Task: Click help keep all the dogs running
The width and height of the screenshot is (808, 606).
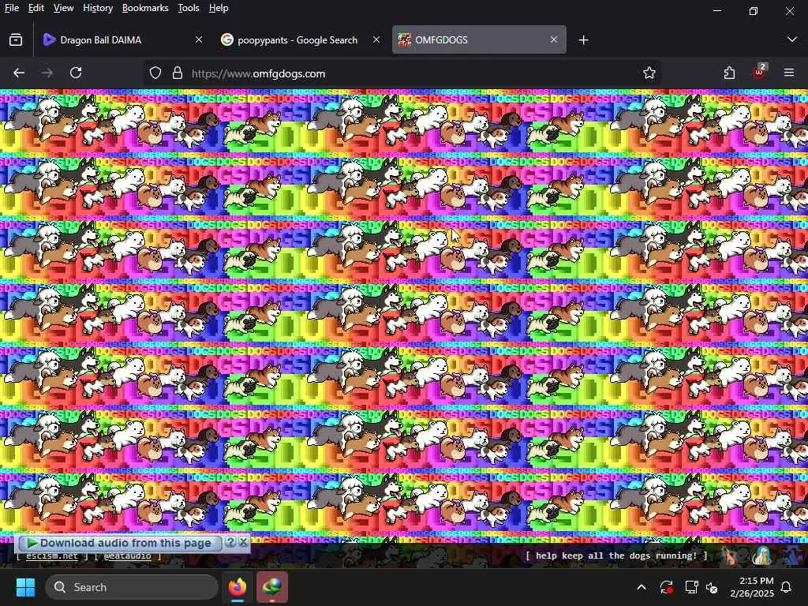Action: click(616, 555)
